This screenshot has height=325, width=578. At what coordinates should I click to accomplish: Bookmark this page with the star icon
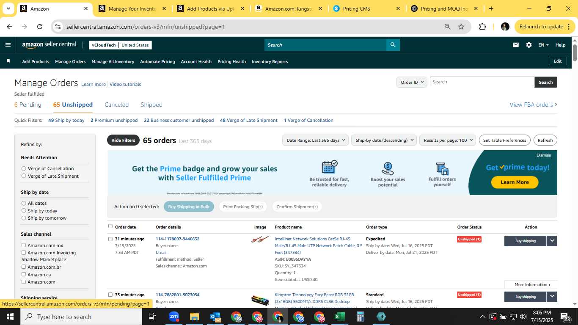click(x=461, y=27)
